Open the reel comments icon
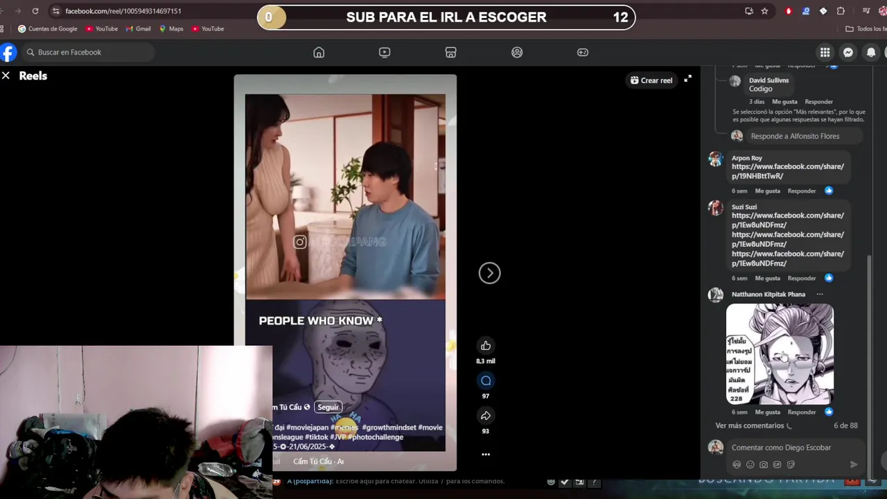Image resolution: width=887 pixels, height=499 pixels. pyautogui.click(x=486, y=380)
